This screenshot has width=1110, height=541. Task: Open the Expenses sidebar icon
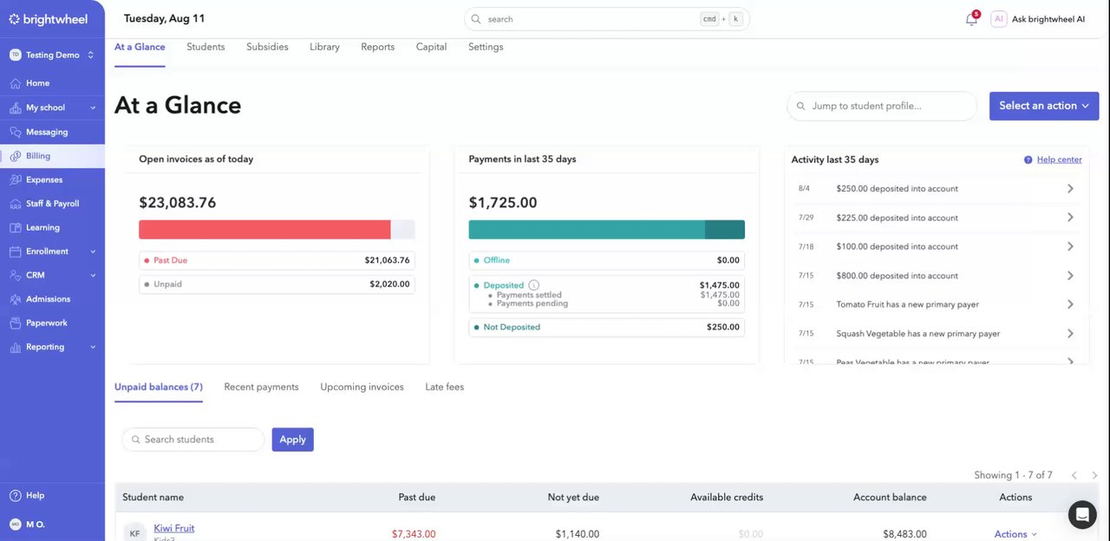pyautogui.click(x=15, y=179)
